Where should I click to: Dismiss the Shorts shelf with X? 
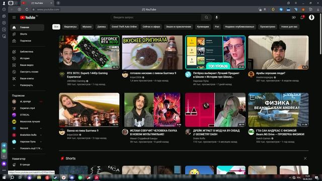(x=305, y=158)
